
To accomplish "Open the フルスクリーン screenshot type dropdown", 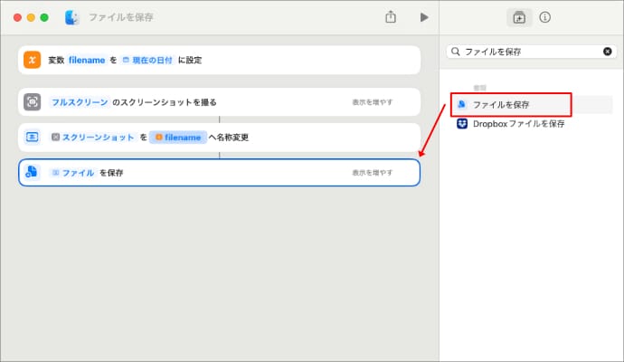I will pos(80,102).
